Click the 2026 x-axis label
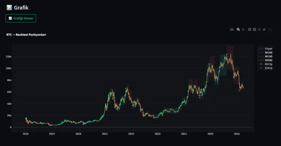The width and height of the screenshot is (281, 146). coord(237,134)
